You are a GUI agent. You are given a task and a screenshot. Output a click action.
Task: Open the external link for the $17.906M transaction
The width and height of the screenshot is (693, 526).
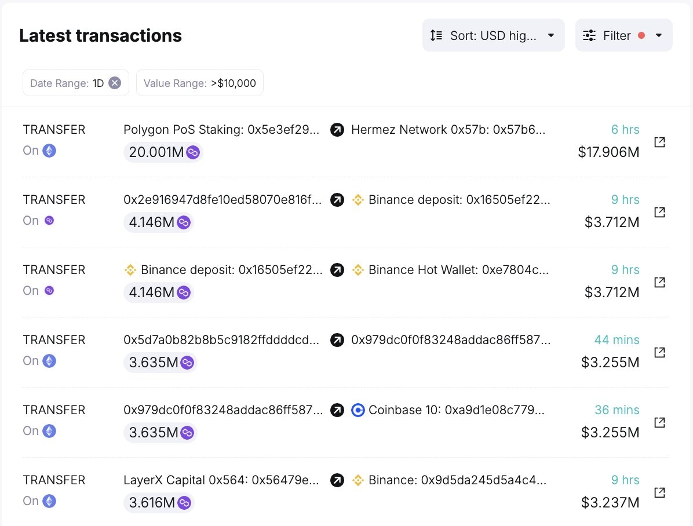659,142
